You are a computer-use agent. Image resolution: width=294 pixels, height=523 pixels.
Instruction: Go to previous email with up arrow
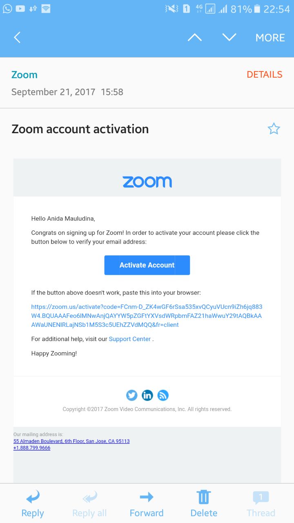194,38
